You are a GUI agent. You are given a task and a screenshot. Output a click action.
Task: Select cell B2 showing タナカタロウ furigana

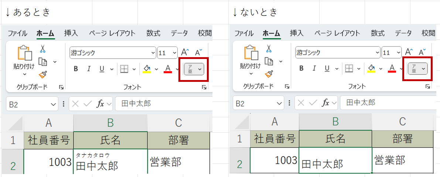[x=110, y=162]
